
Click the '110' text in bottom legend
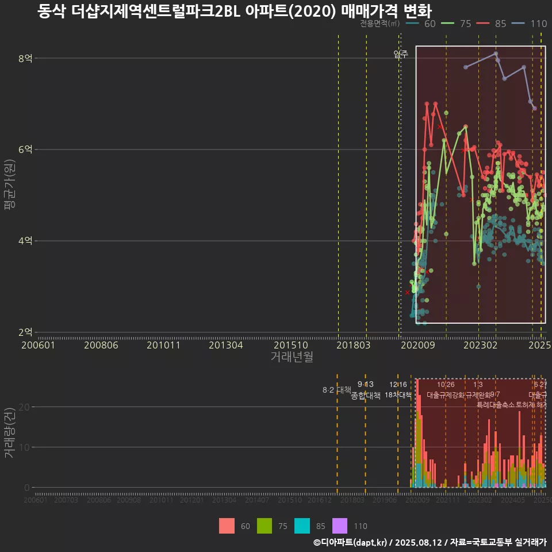360,526
